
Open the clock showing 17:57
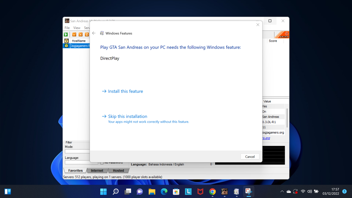click(x=331, y=191)
